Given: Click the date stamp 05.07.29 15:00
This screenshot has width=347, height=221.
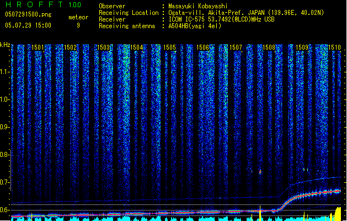Looking at the screenshot, I should 28,25.
